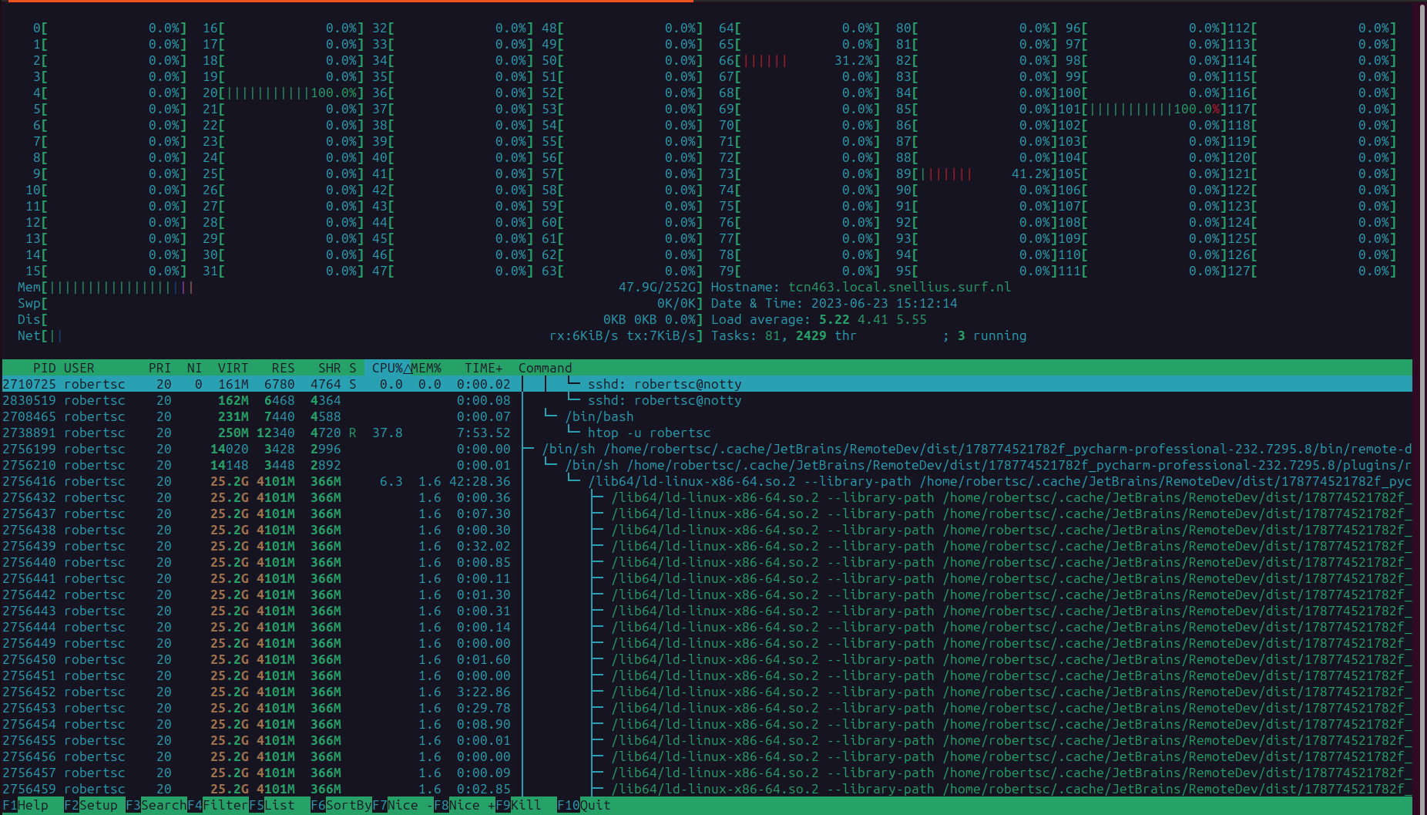The height and width of the screenshot is (815, 1427).
Task: Click the CPU 89 meter at 41.2%
Action: (976, 173)
